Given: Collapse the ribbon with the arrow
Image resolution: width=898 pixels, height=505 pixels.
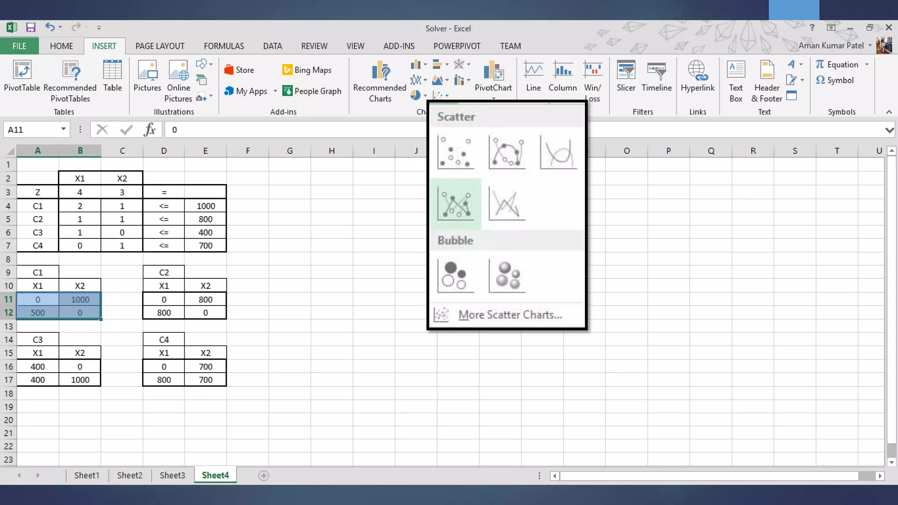Looking at the screenshot, I should 889,112.
